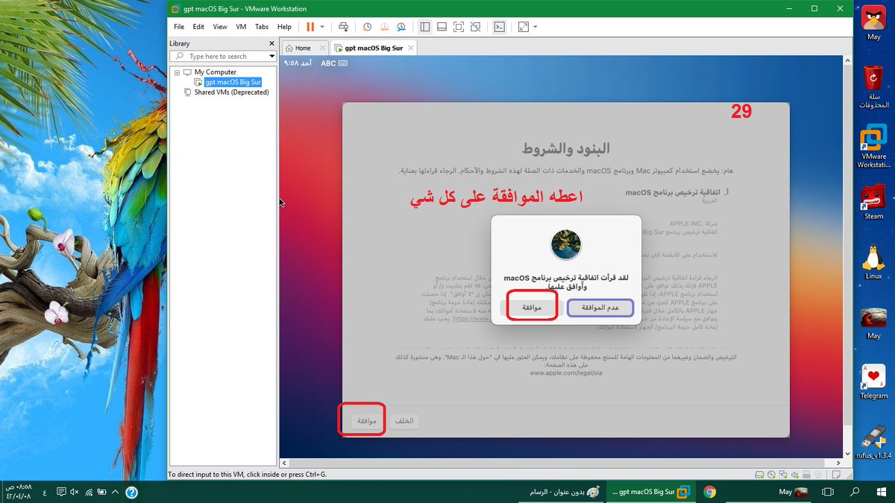Open the File menu
This screenshot has width=895, height=503.
point(178,27)
